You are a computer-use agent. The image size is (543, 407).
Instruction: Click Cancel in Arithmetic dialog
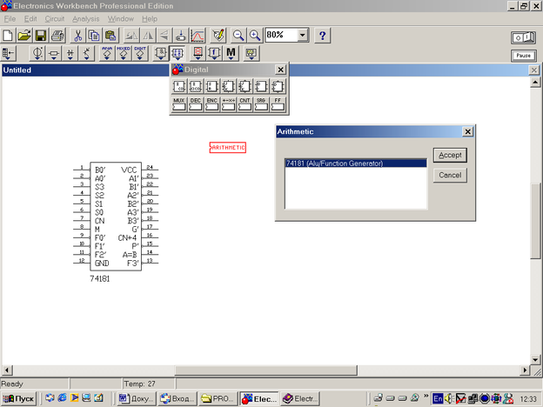[x=450, y=175]
